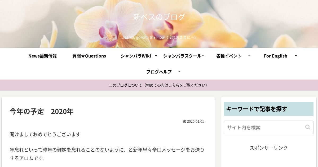Expand the ブログヘルプ menu chevron
The width and height of the screenshot is (318, 167).
pyautogui.click(x=179, y=71)
